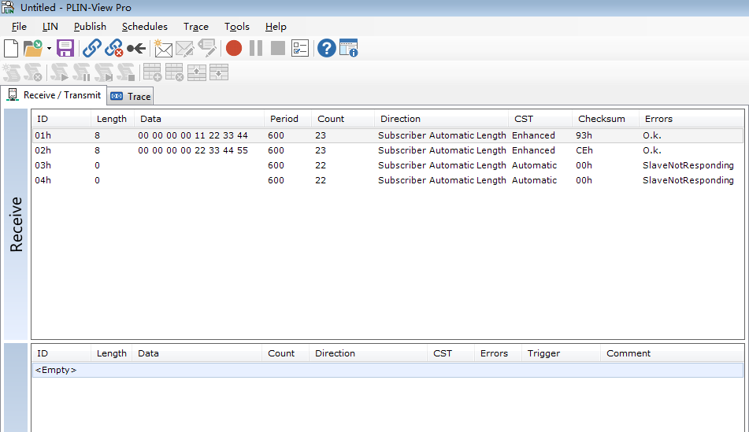
Task: Click the Open file folder icon
Action: coord(32,49)
